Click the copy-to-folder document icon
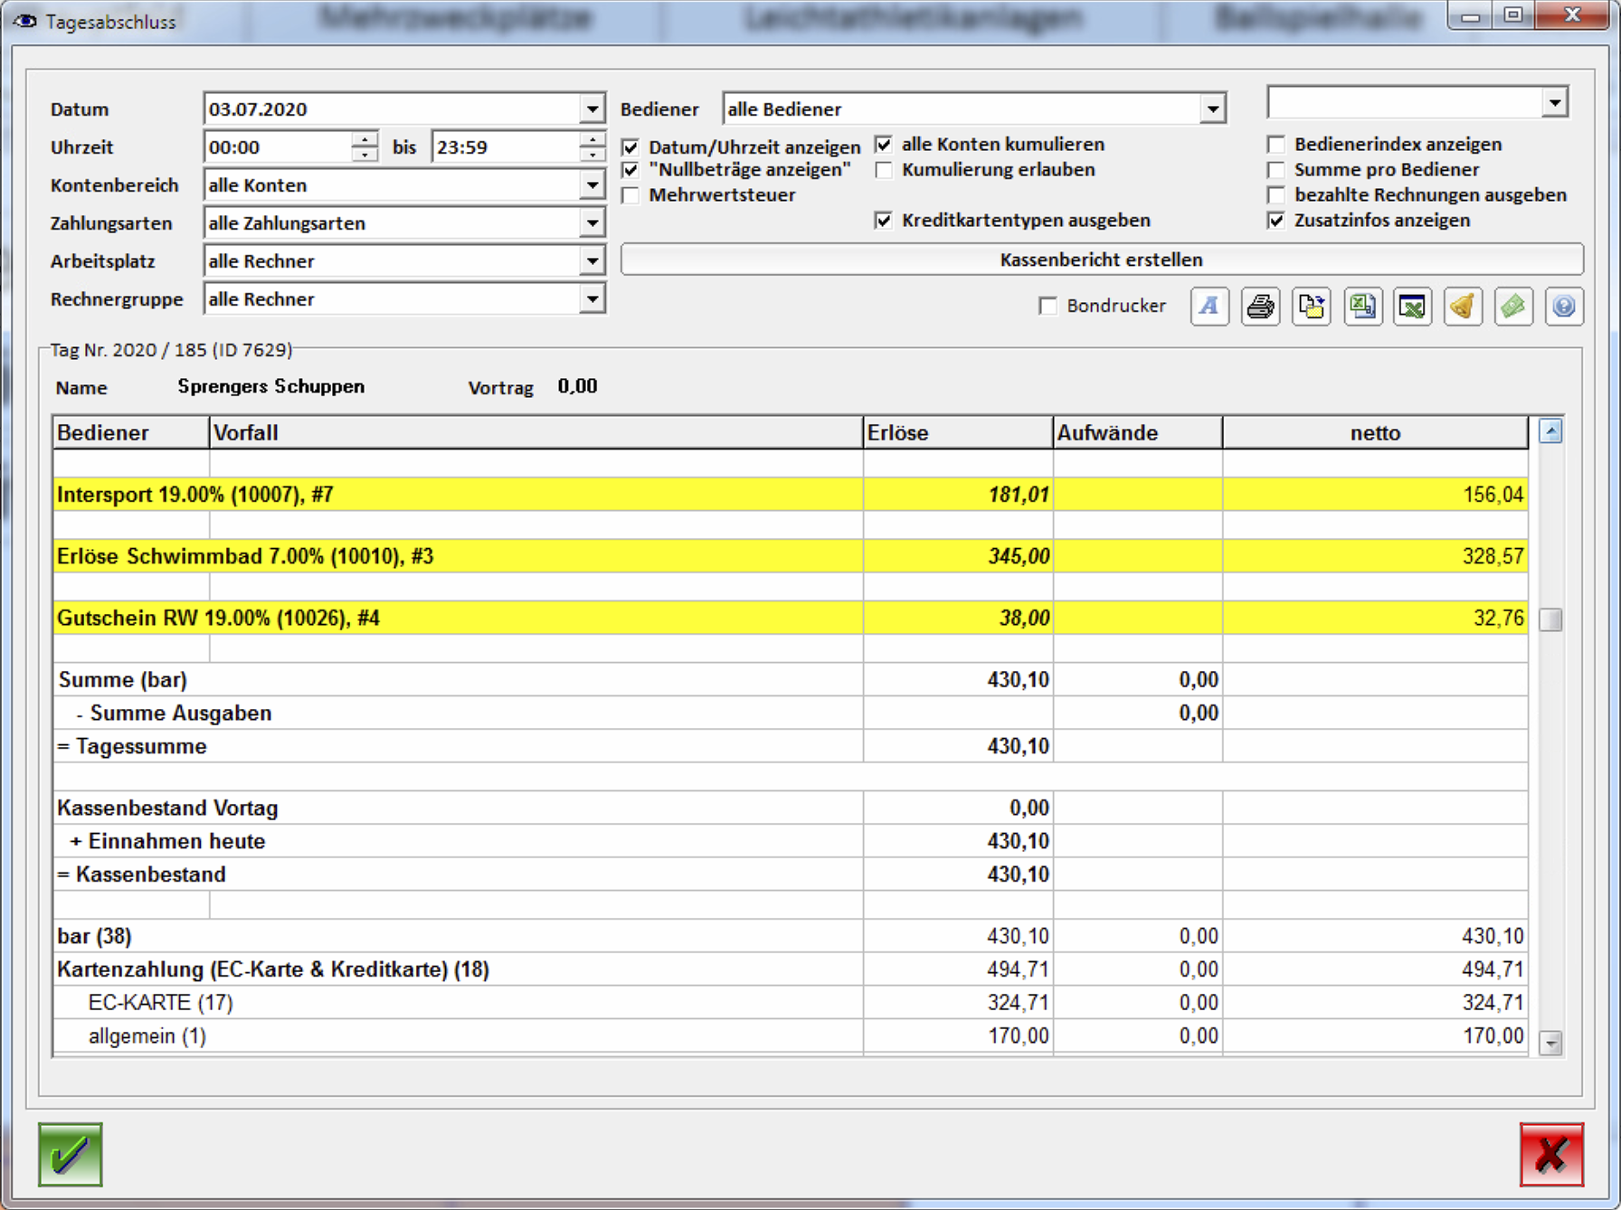The image size is (1621, 1210). click(1311, 307)
